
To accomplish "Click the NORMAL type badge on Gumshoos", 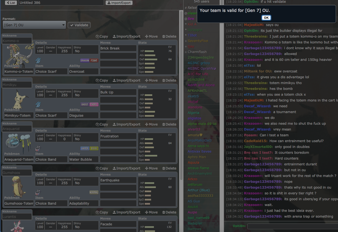I will click(x=94, y=192).
